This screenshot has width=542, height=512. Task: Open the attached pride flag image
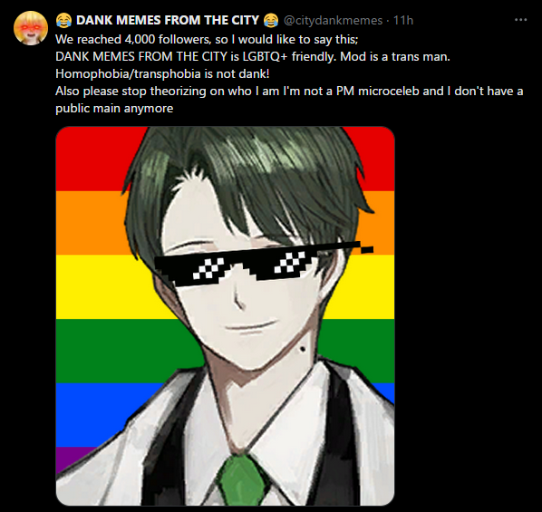pos(225,316)
